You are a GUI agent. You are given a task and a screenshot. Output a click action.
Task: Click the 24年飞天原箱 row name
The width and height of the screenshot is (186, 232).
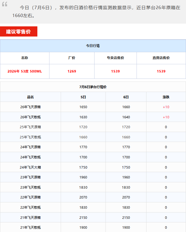tap(30, 147)
